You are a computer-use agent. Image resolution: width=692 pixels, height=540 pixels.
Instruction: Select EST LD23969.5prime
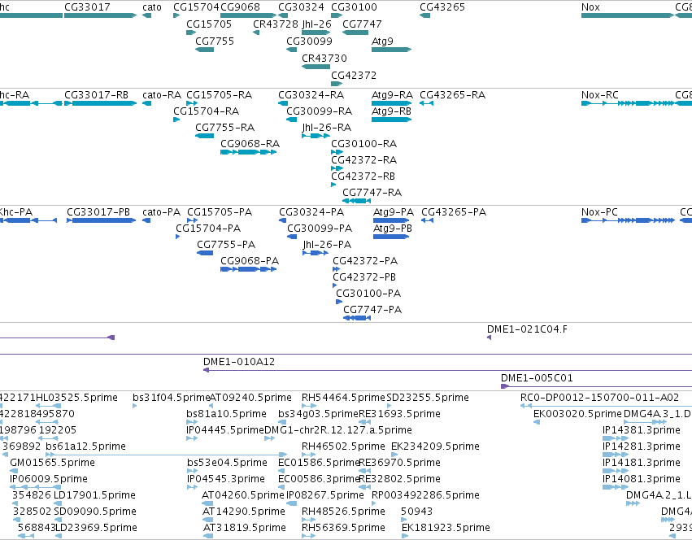[x=95, y=528]
